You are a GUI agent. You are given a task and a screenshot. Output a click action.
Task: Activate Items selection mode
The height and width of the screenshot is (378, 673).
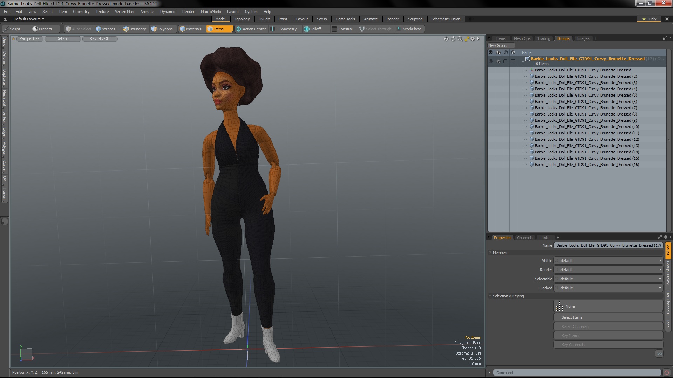tap(219, 29)
